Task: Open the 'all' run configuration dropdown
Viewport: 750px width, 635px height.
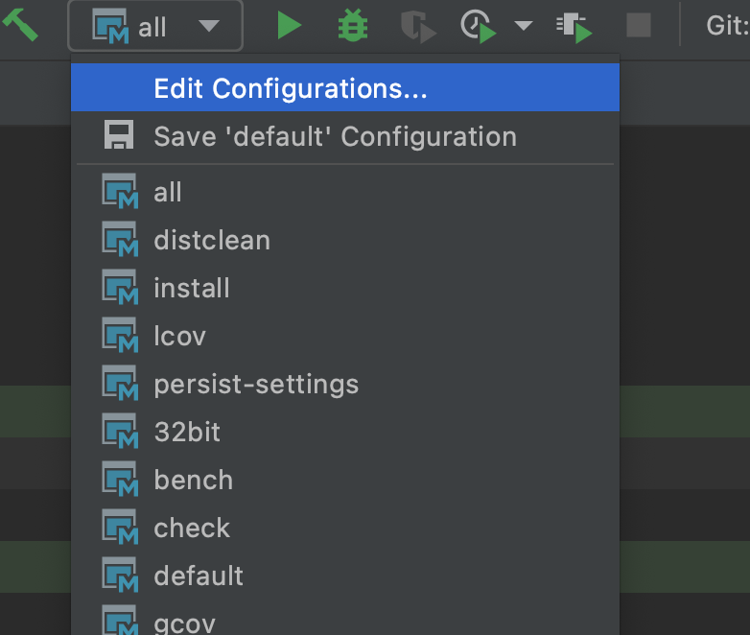Action: [155, 26]
